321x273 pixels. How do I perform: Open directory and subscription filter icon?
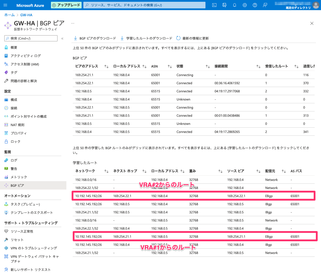[224, 5]
